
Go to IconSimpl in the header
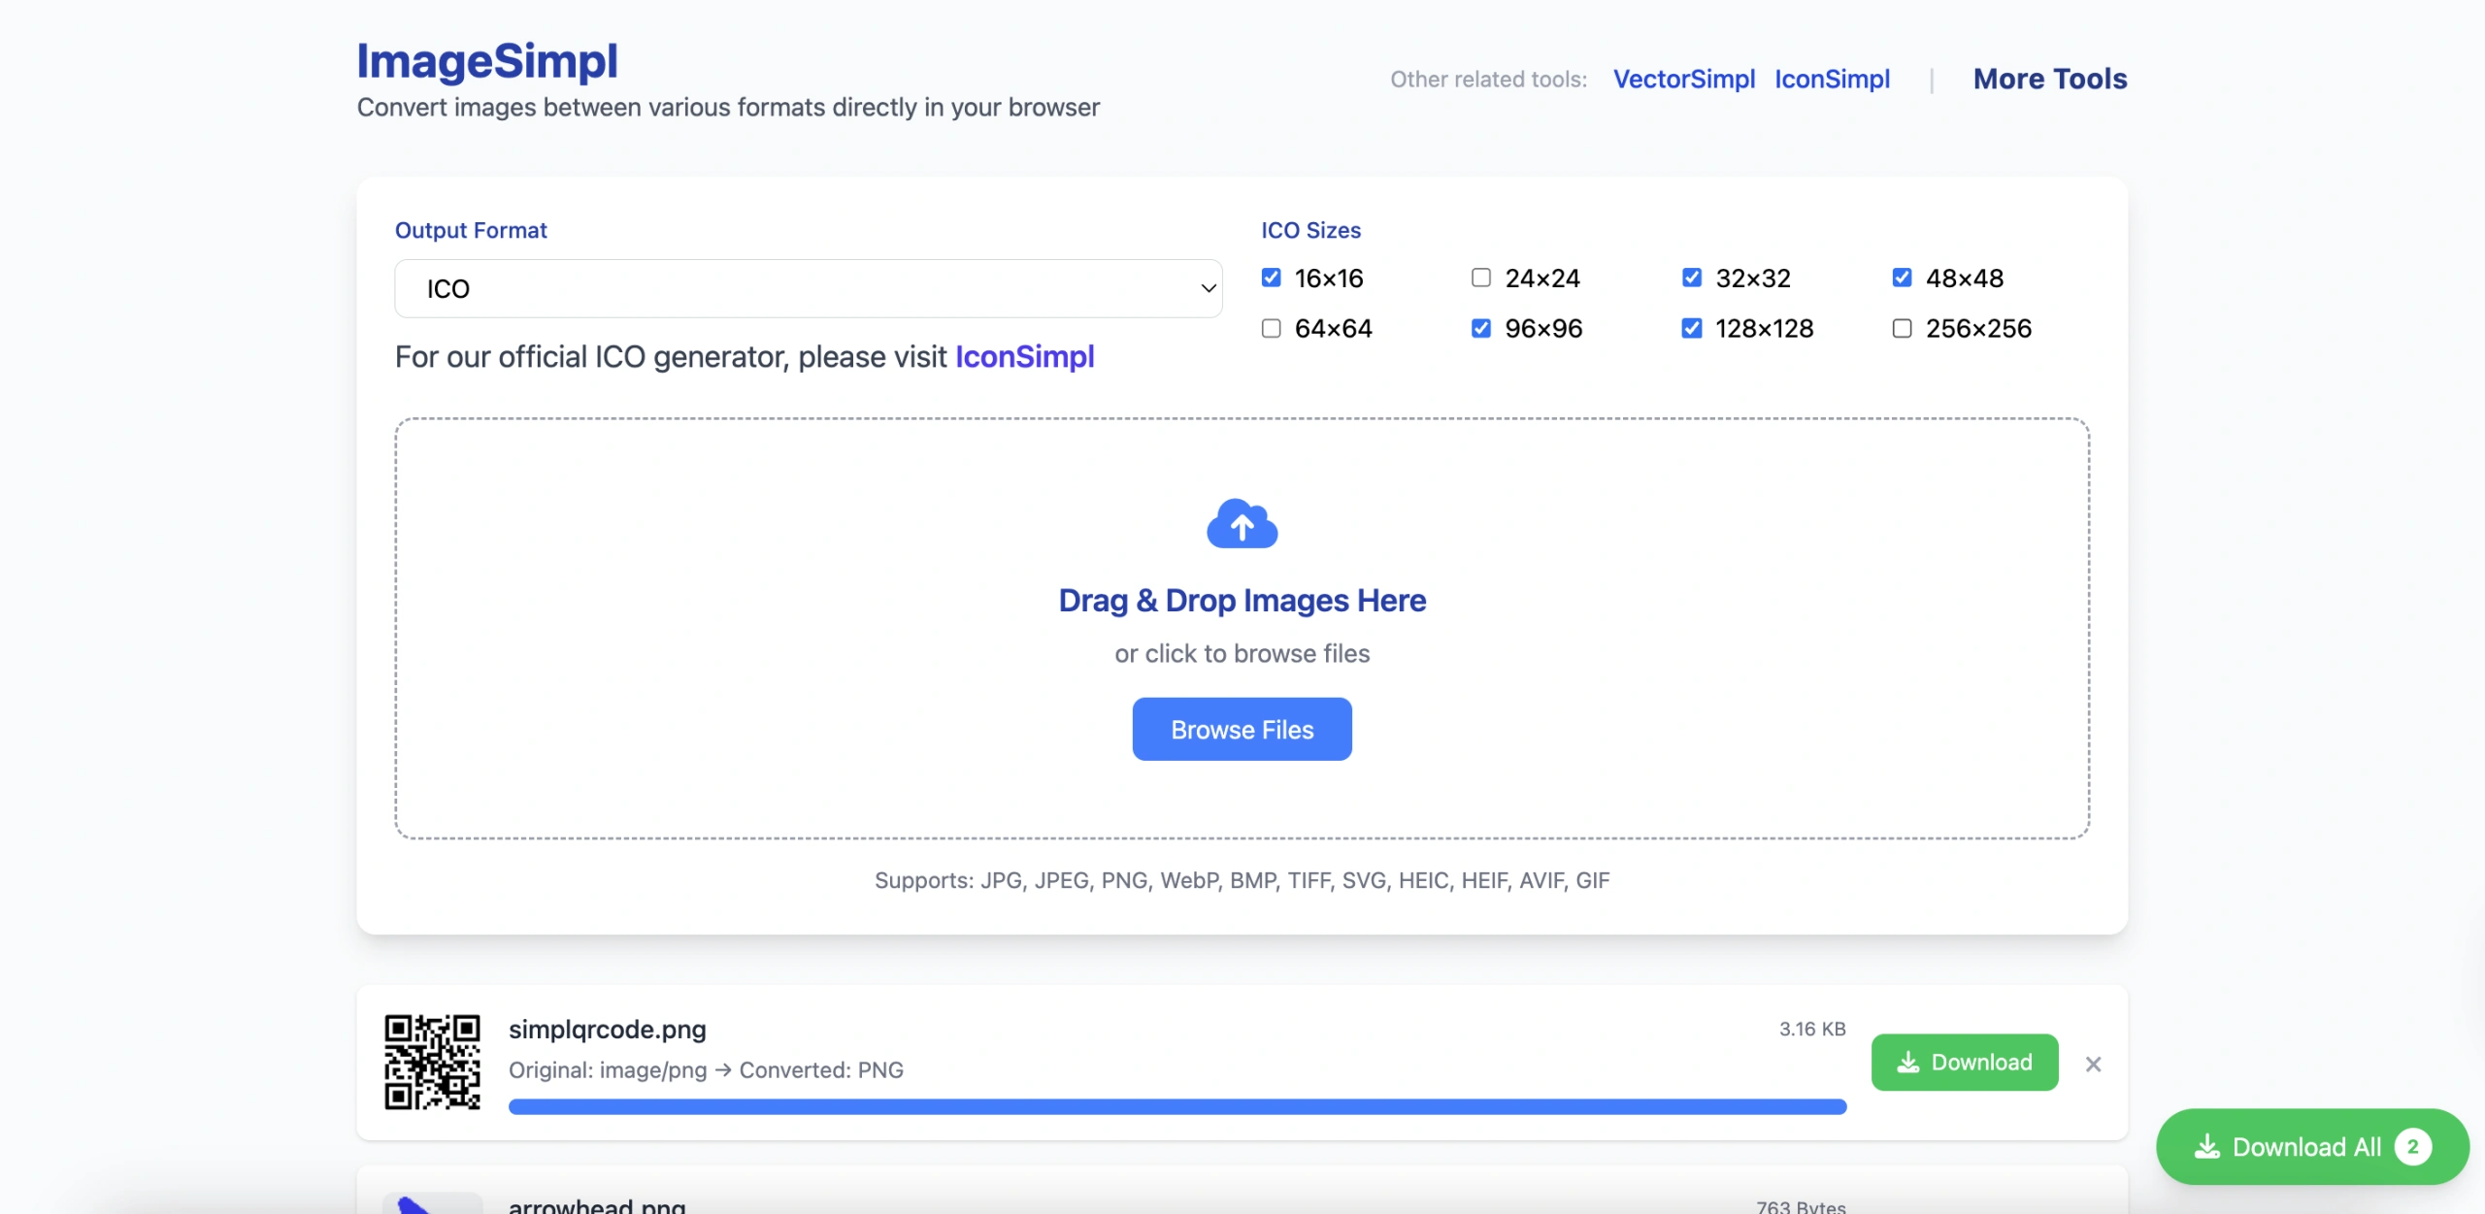point(1832,79)
